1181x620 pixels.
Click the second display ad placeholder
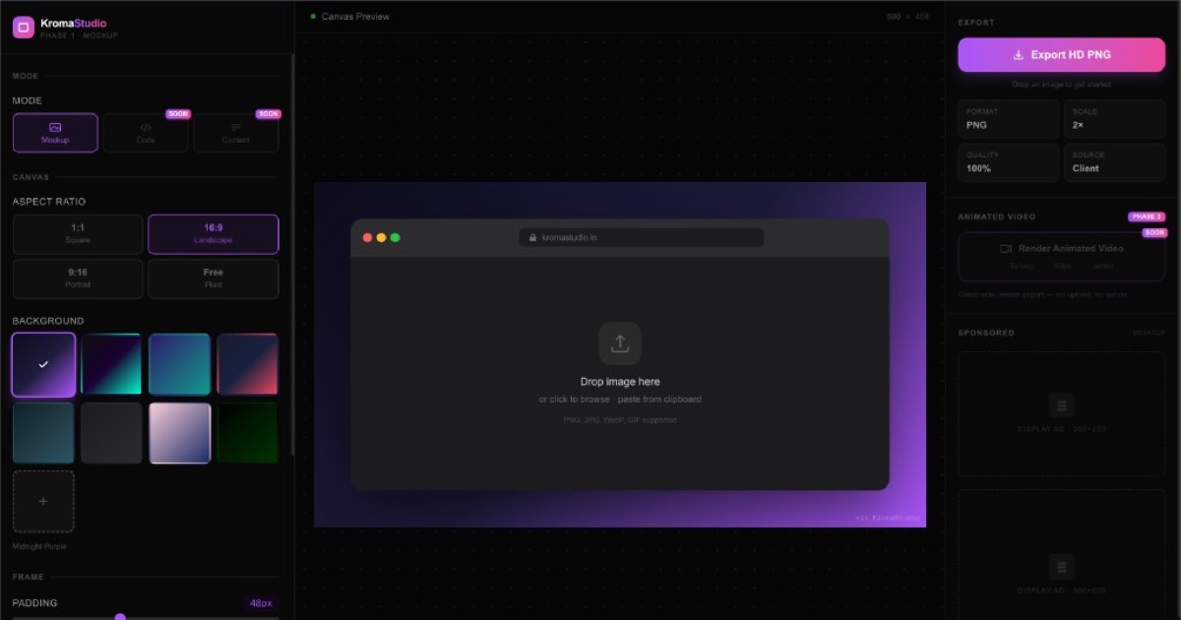pos(1061,555)
